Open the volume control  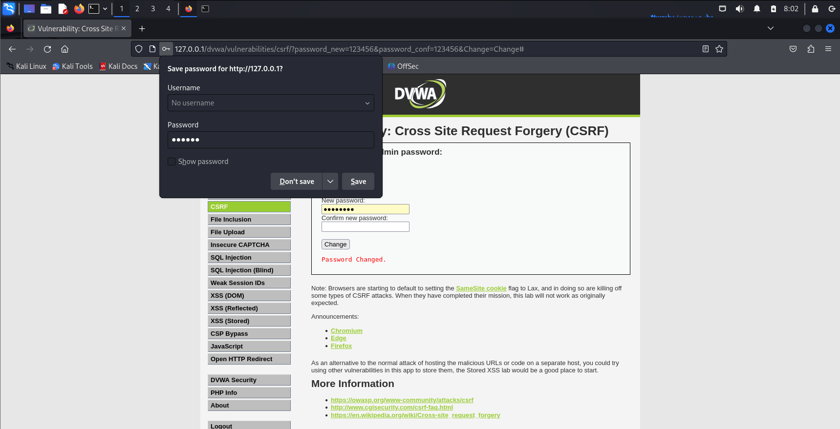coord(740,9)
